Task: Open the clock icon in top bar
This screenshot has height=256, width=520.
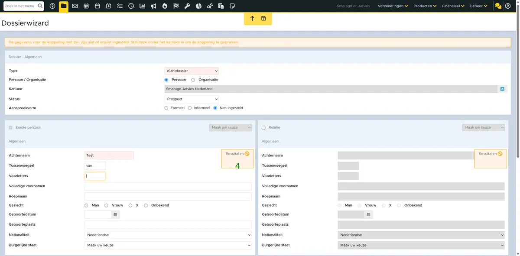Action: (131, 6)
